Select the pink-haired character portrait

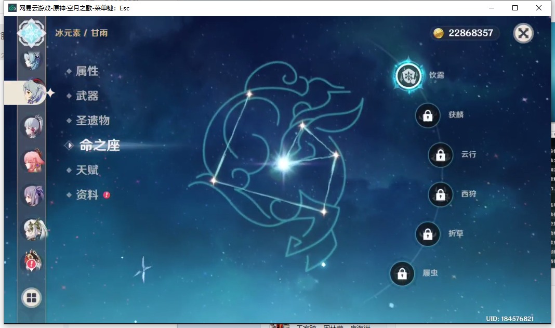(x=33, y=161)
